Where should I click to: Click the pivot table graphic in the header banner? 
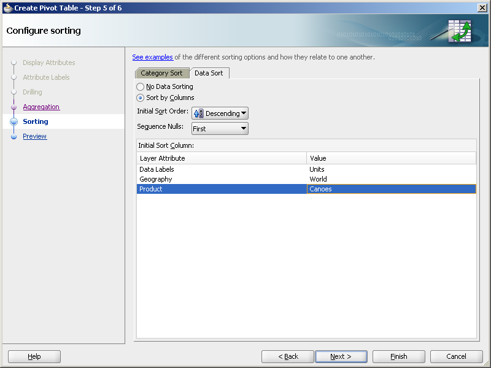click(x=459, y=29)
